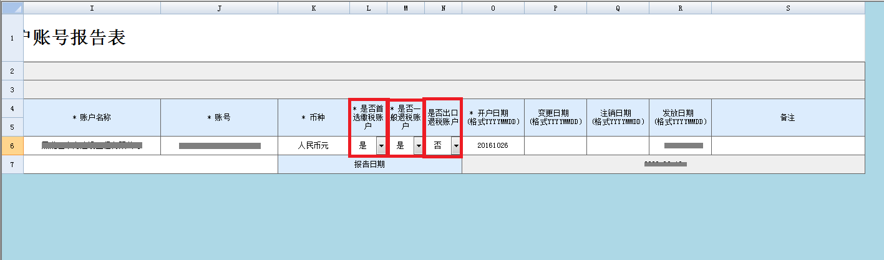Select row 1 header
Viewport: 884px width, 260px height.
click(x=12, y=38)
